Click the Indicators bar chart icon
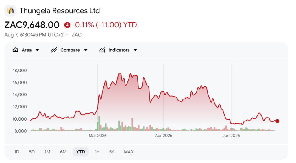The width and height of the screenshot is (296, 163). (102, 50)
